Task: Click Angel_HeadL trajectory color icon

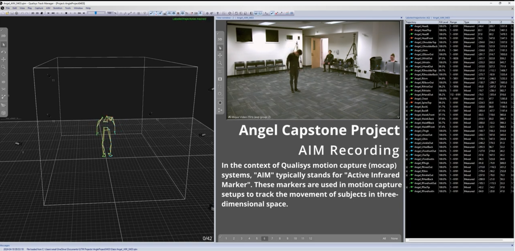Action: pos(411,26)
